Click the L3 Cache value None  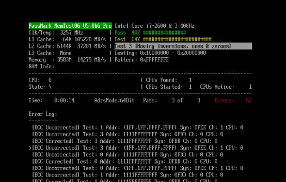click(66, 53)
